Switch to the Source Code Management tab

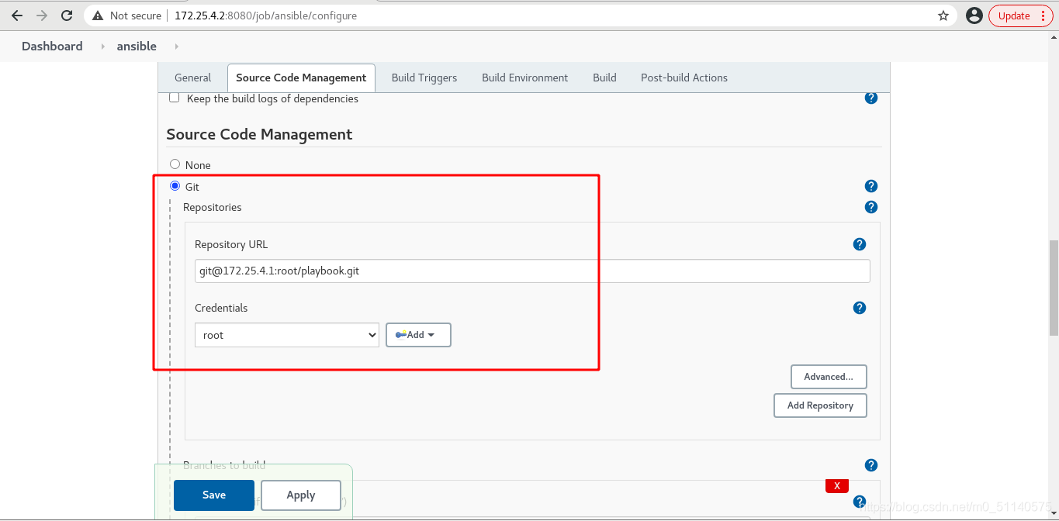point(301,78)
